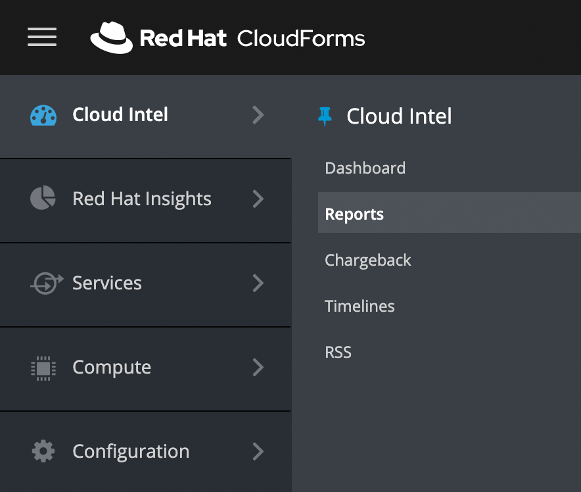Screen dimensions: 581x492
Task: Expand the Compute chevron arrow
Action: tap(258, 367)
